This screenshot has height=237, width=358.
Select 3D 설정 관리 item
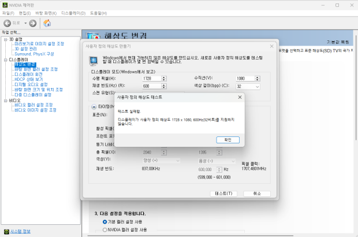point(25,49)
